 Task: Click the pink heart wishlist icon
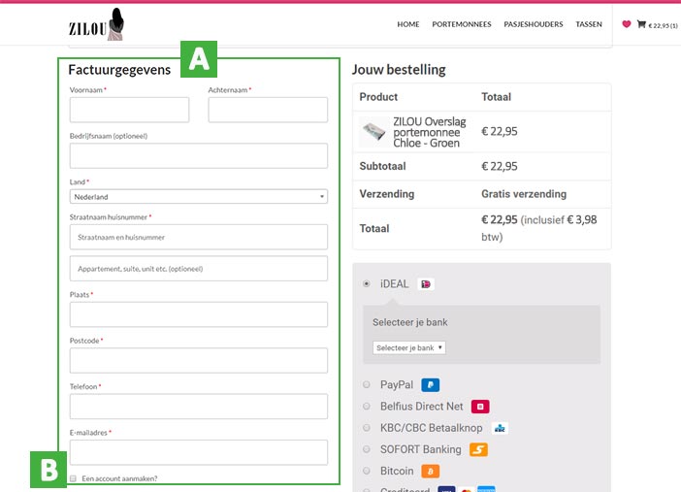pos(627,24)
